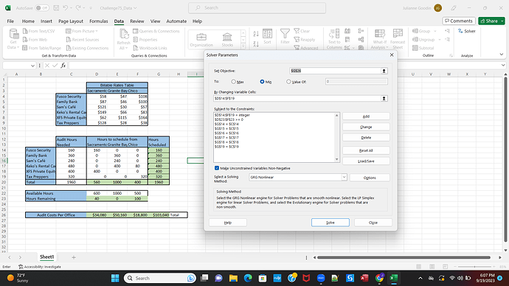Expand the Ungroup dropdown arrow
Screen dimensions: 509x286
439,40
